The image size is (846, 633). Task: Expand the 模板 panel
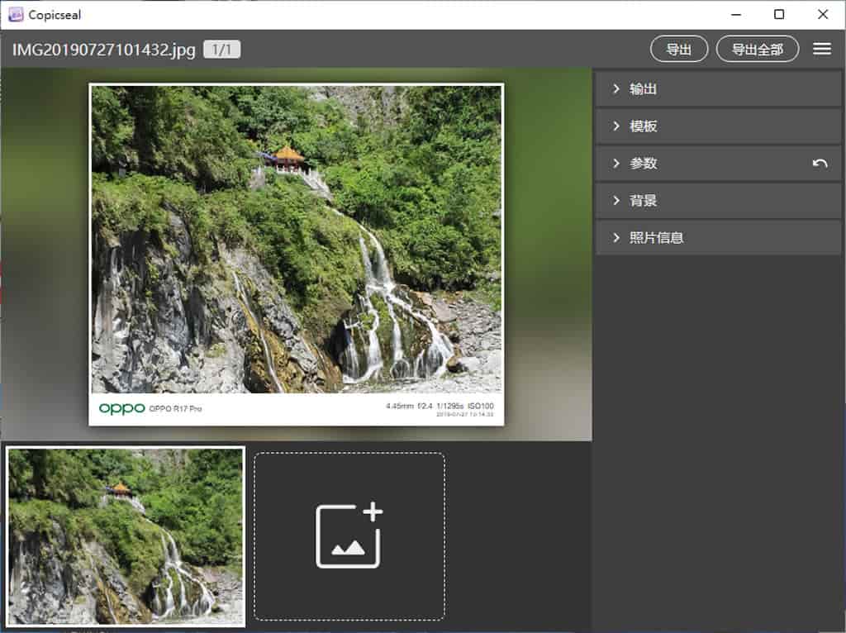(718, 126)
